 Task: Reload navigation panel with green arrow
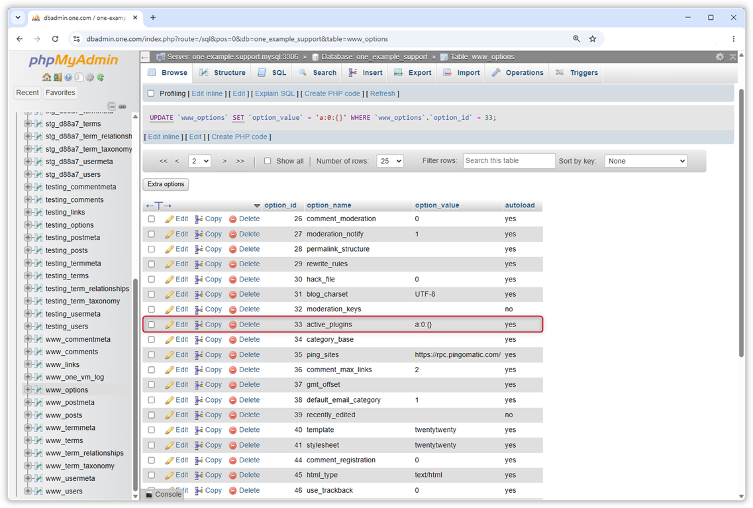pos(101,77)
